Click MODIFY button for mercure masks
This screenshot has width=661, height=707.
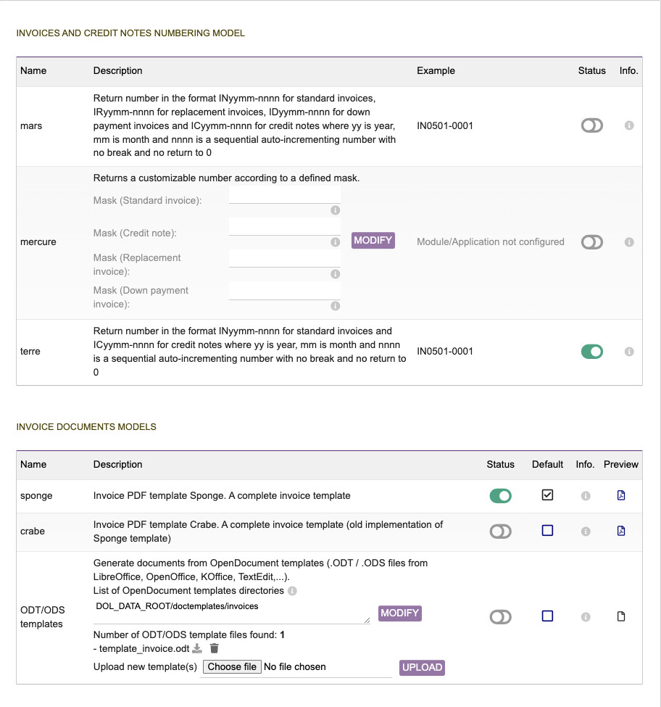pyautogui.click(x=373, y=240)
